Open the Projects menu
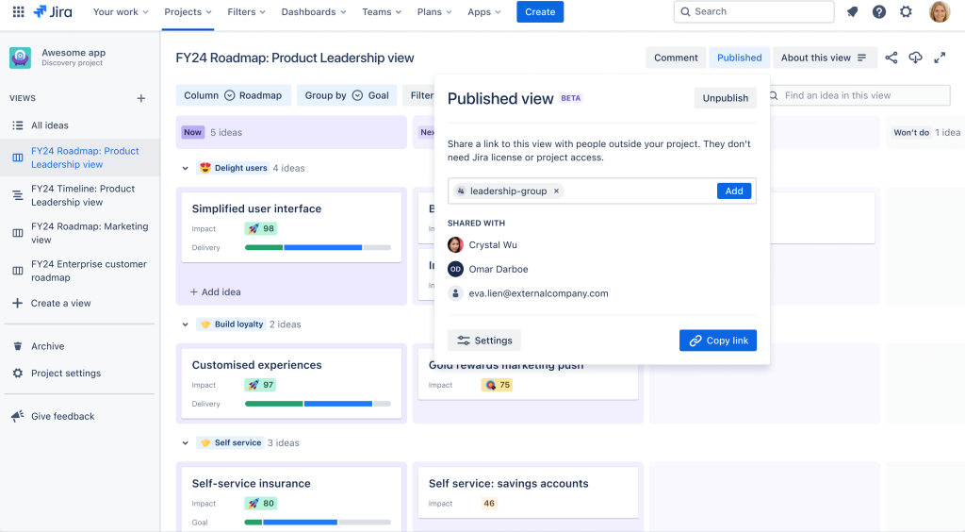This screenshot has height=532, width=965. [188, 11]
